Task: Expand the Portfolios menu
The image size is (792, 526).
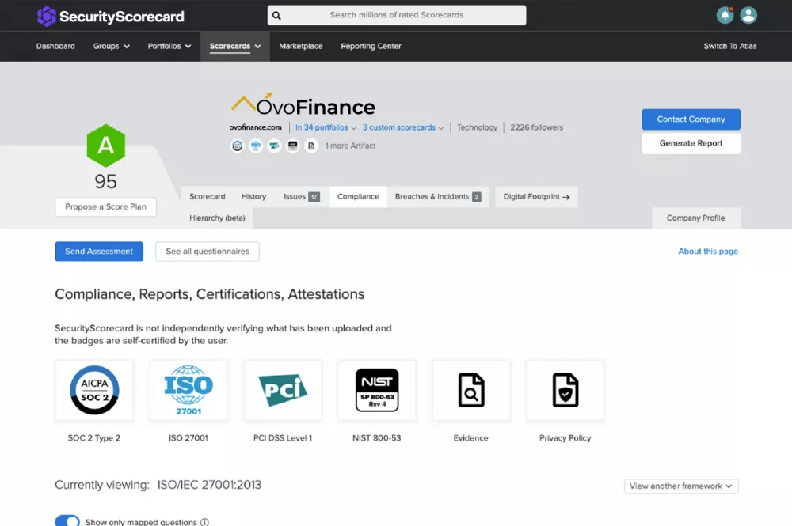Action: tap(169, 46)
